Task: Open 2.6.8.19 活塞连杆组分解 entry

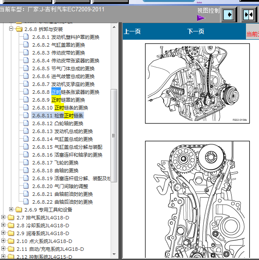Action: [71, 178]
